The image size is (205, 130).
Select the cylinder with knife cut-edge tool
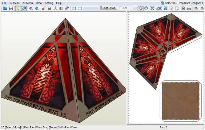pos(43,8)
